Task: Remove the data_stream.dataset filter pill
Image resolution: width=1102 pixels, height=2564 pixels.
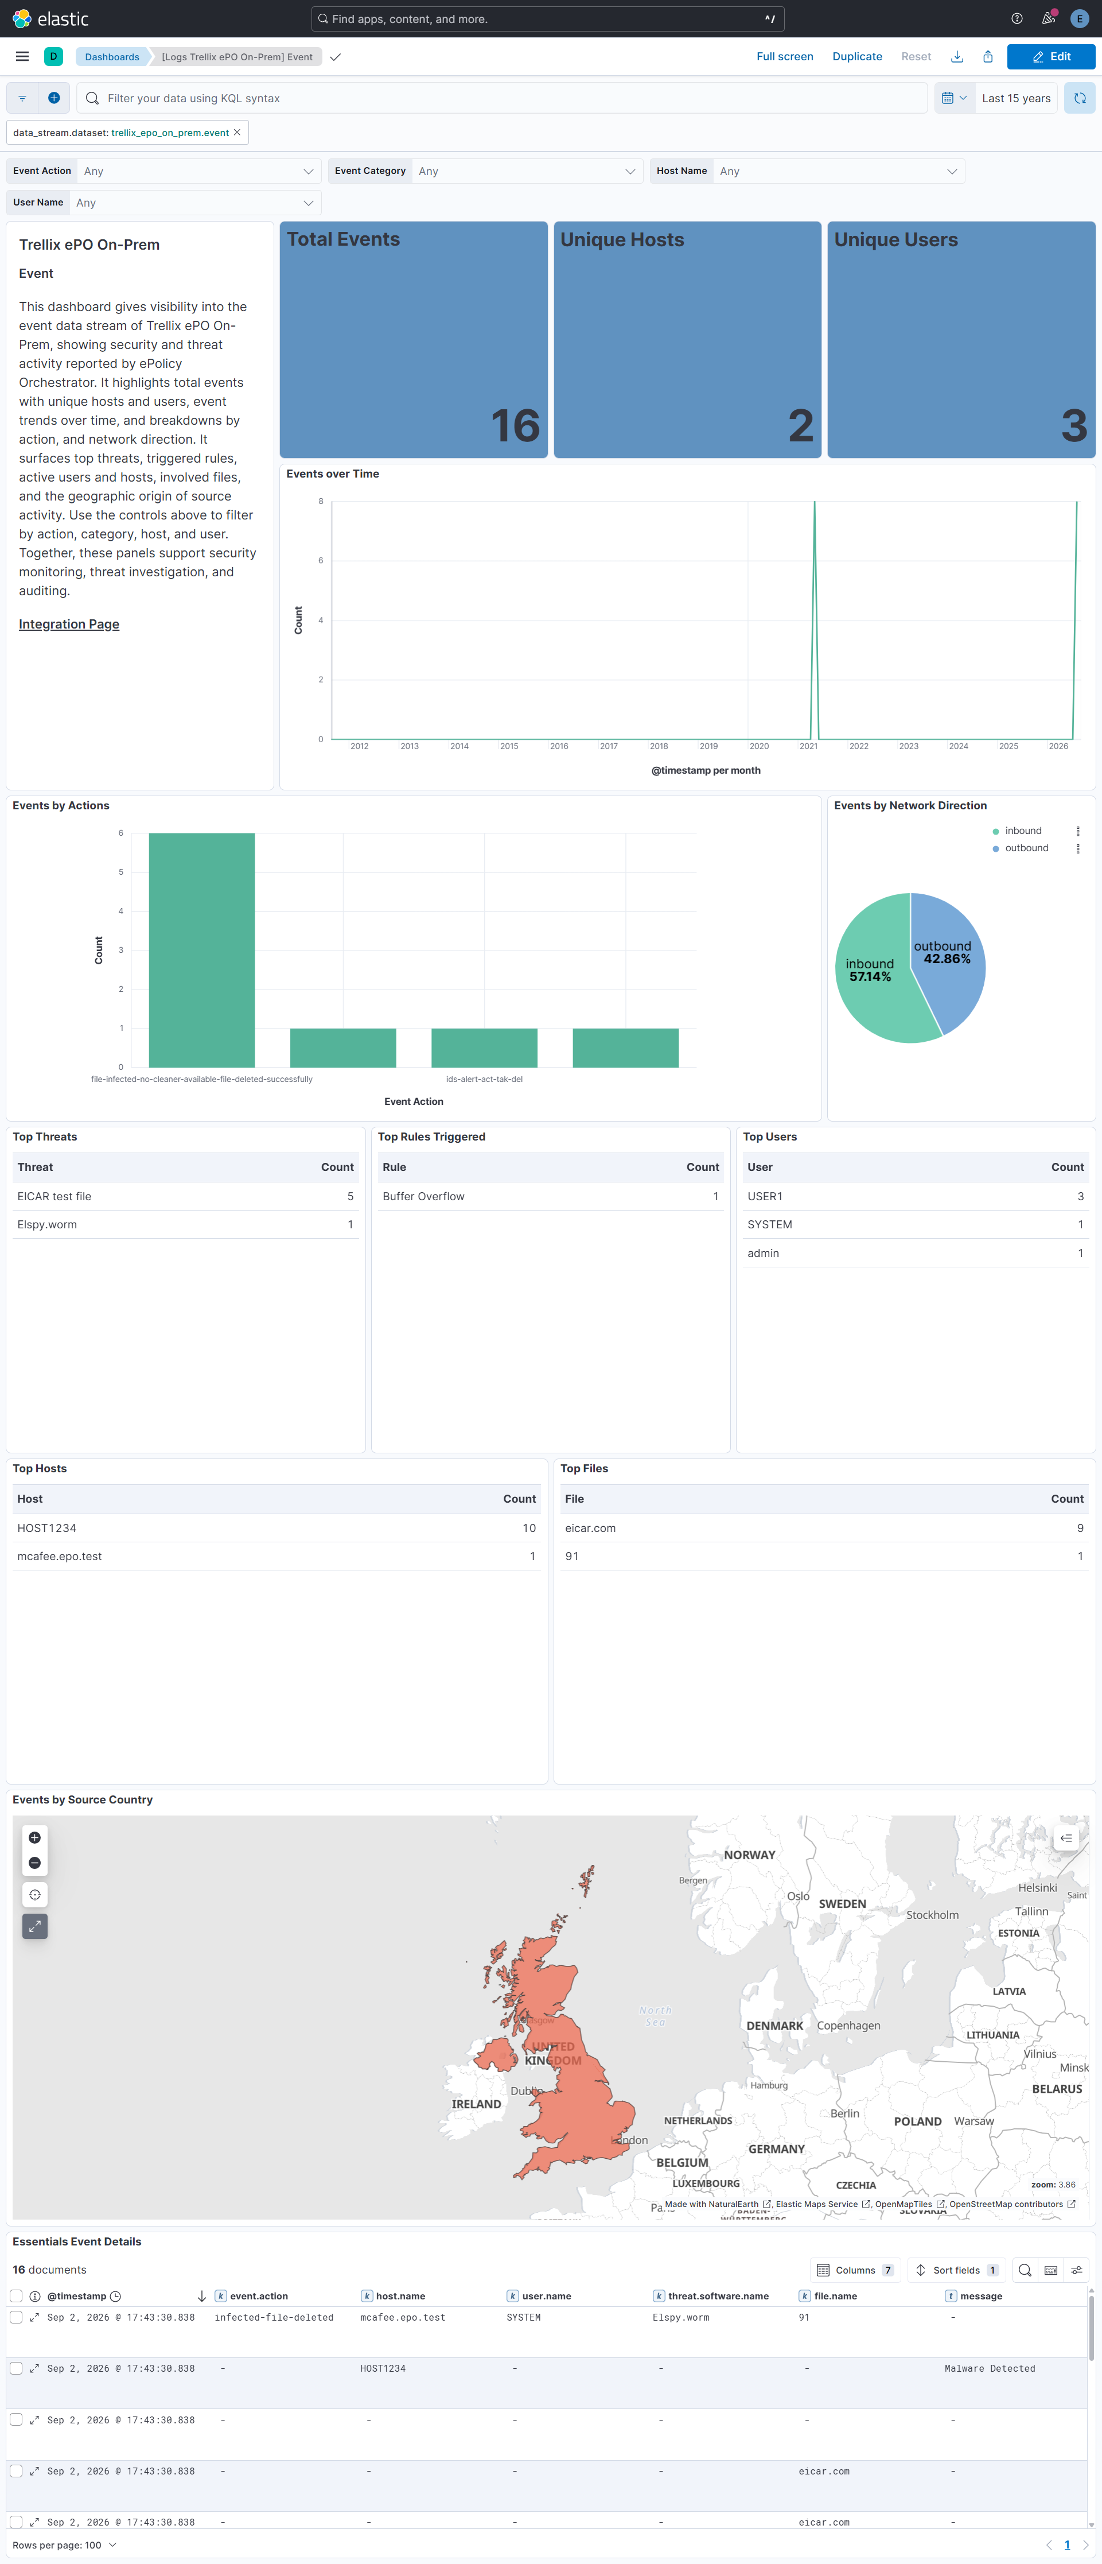Action: (237, 133)
